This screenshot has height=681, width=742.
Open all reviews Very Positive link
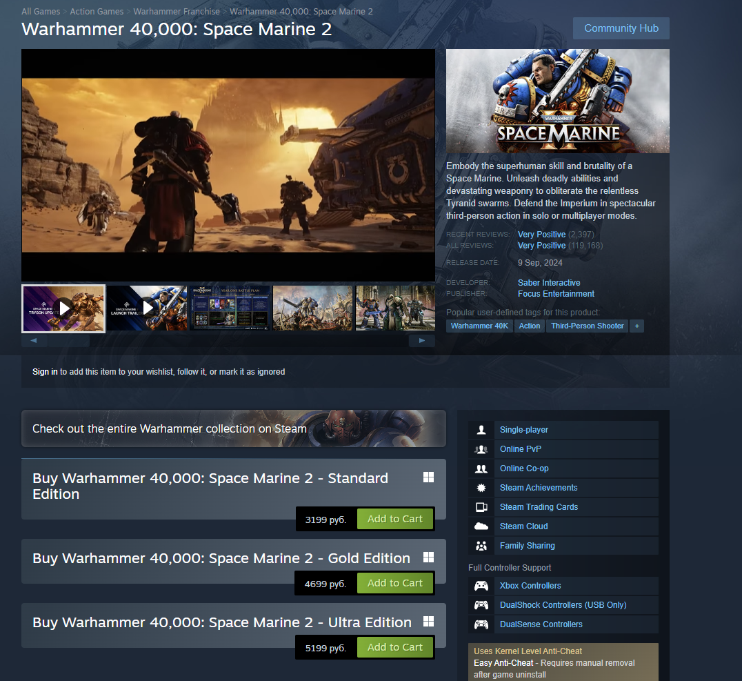(541, 246)
